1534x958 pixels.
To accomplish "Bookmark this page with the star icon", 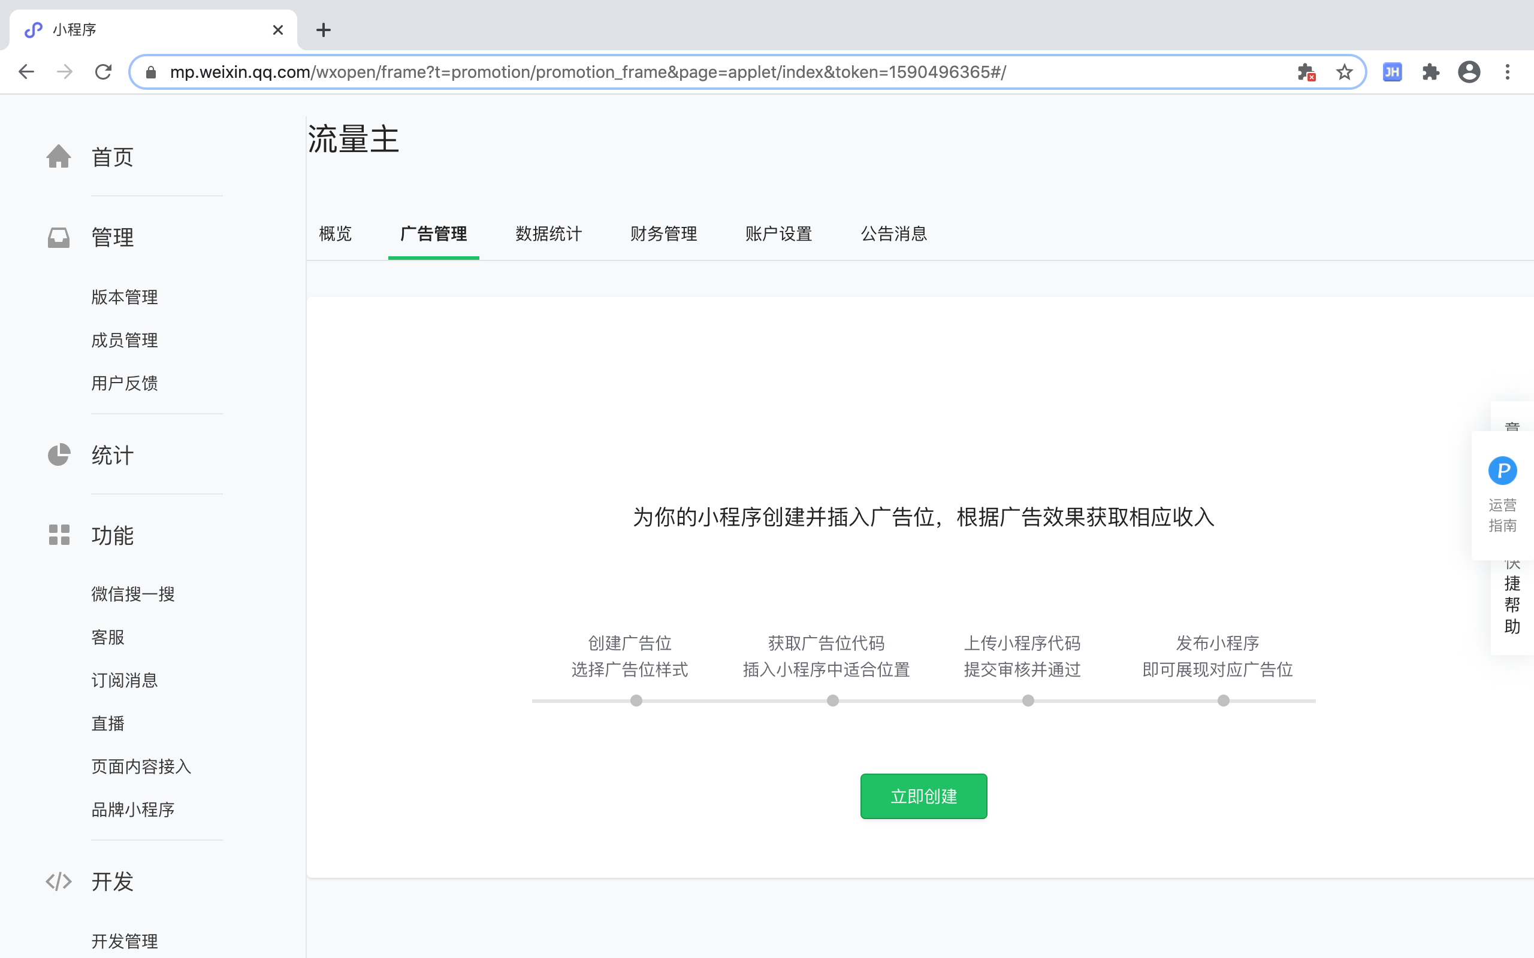I will [1344, 72].
